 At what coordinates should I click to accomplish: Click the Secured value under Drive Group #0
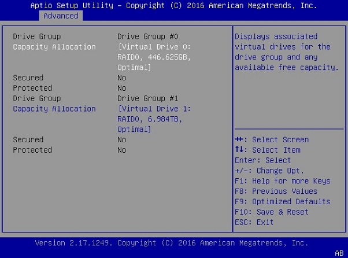pyautogui.click(x=122, y=78)
